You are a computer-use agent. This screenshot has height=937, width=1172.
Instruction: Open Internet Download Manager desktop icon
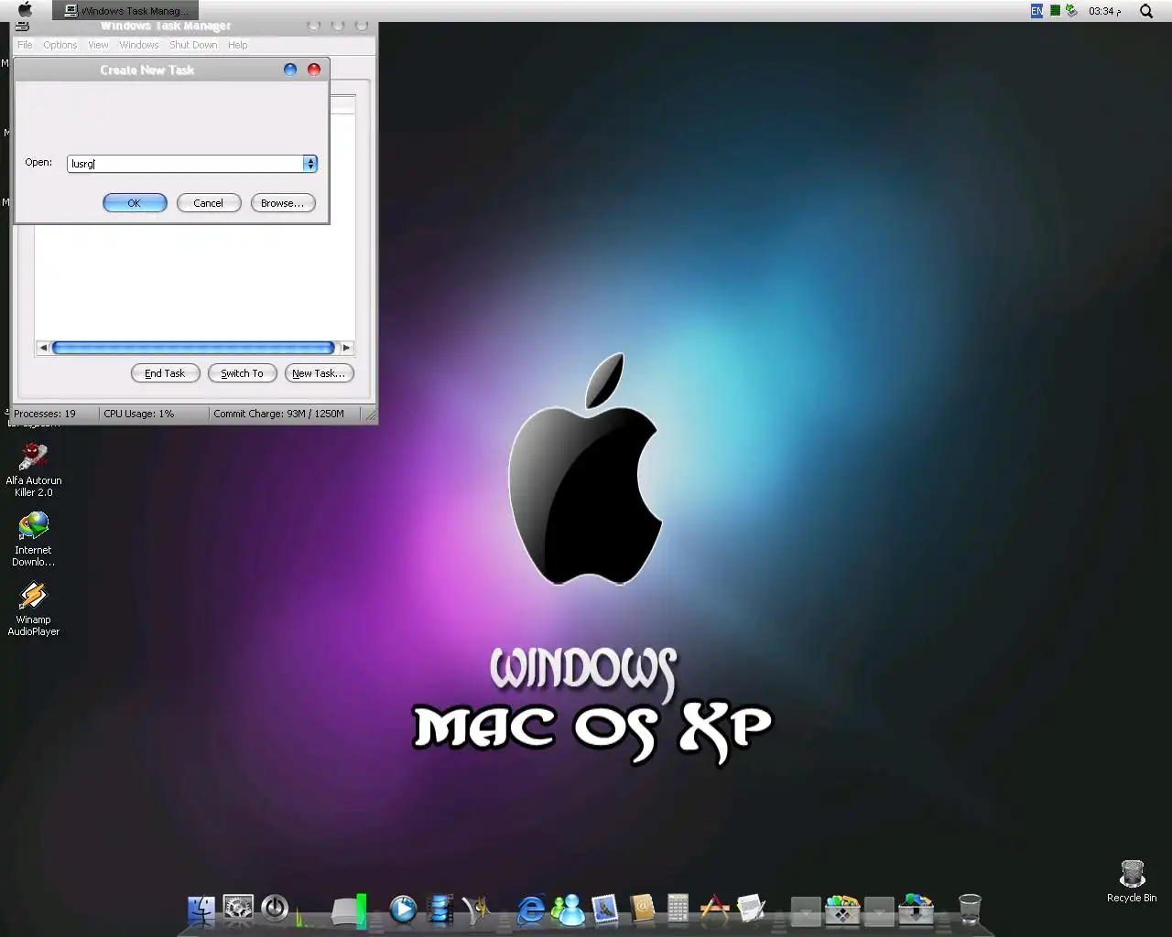tap(33, 539)
